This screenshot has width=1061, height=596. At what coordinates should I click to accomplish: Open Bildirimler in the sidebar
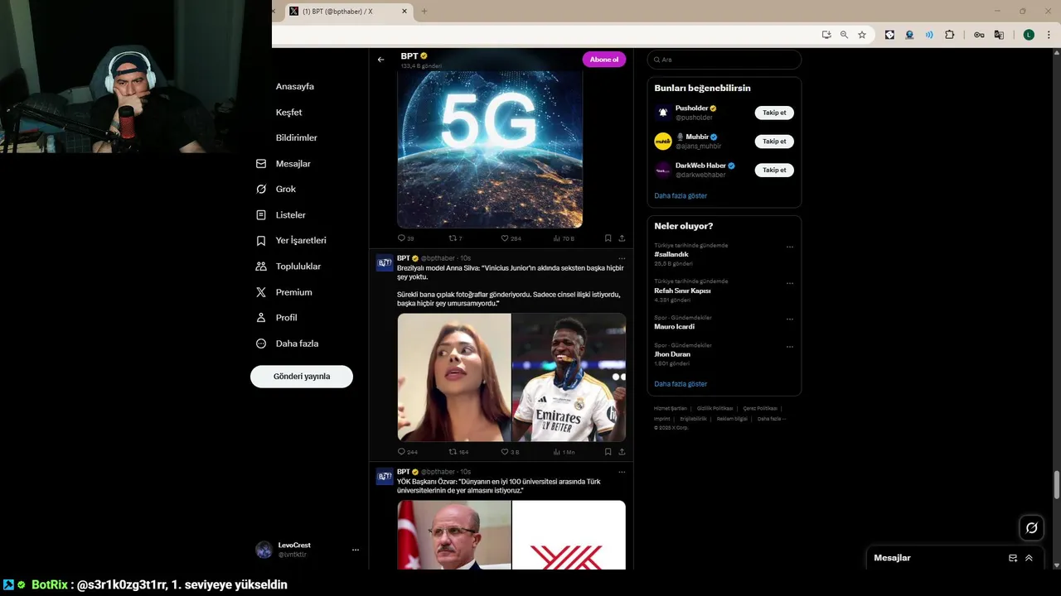(x=296, y=137)
